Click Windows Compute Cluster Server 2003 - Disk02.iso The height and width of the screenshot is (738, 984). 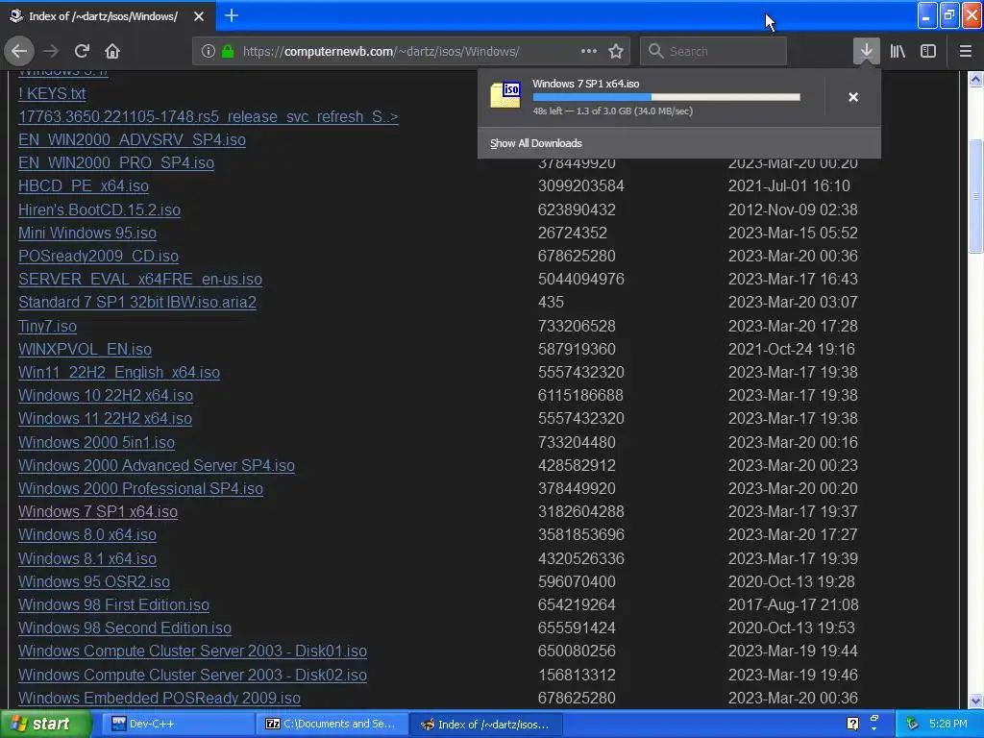coord(192,676)
